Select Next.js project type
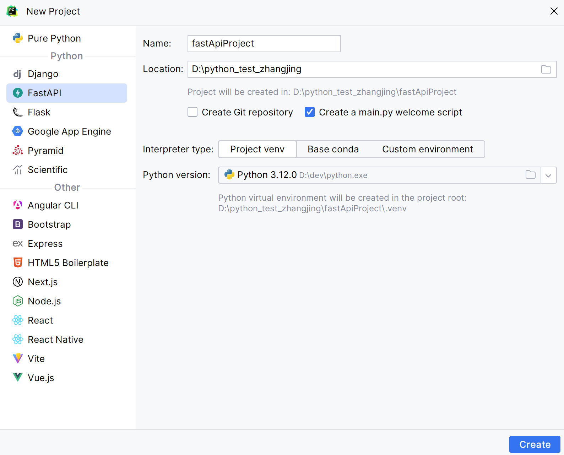The height and width of the screenshot is (455, 564). pos(67,282)
